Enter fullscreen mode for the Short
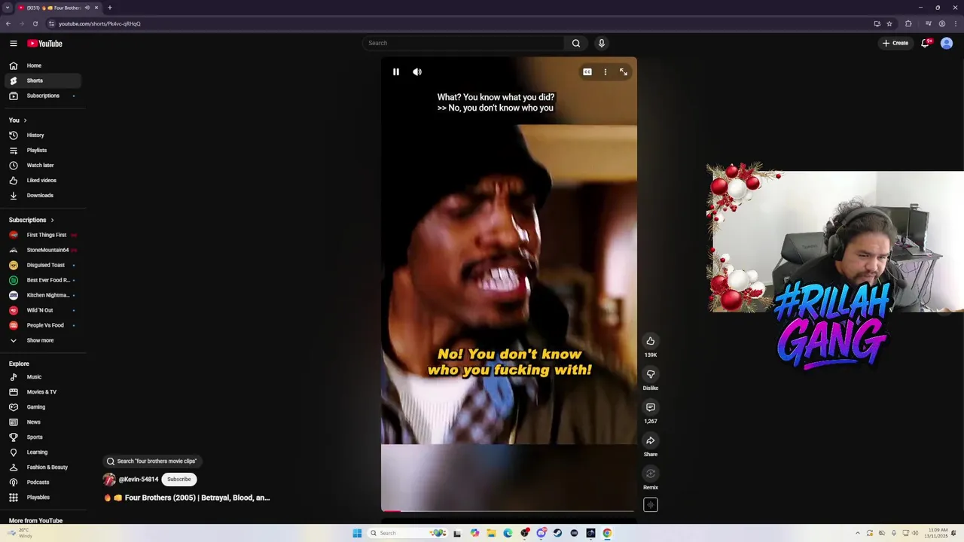 click(x=624, y=72)
